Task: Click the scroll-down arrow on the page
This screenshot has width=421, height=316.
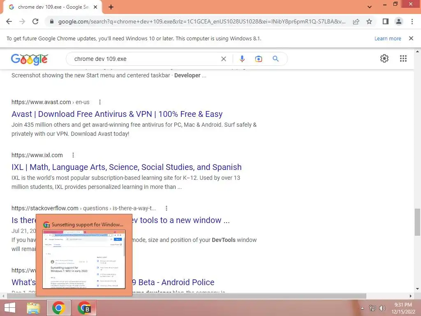Action: [417, 289]
